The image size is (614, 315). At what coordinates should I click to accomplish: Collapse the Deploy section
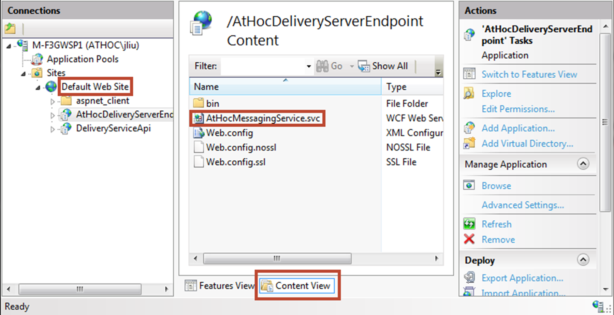tap(583, 260)
